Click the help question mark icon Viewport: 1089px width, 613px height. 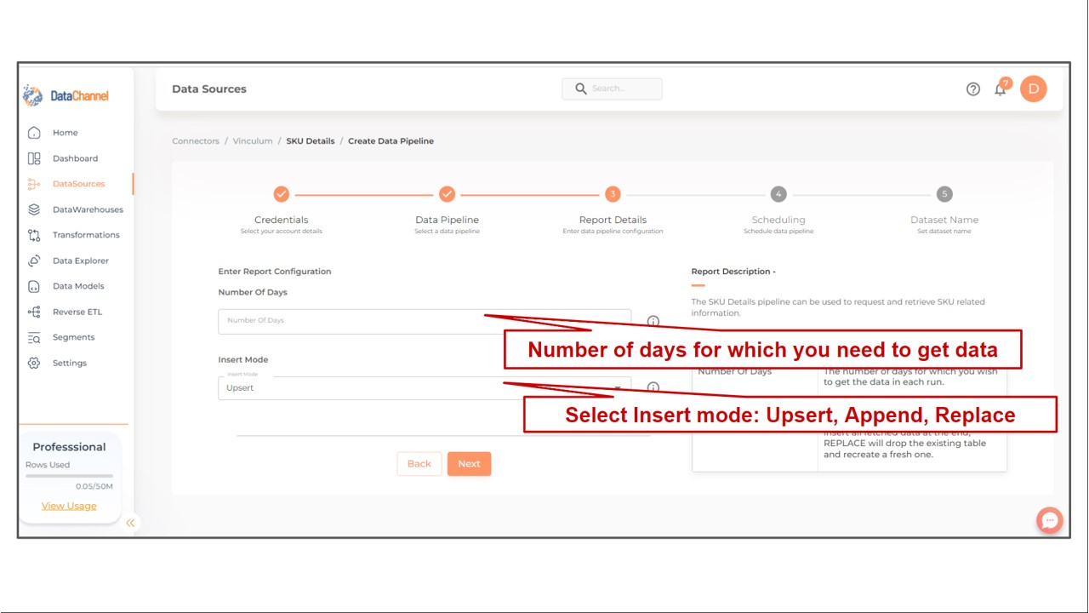click(973, 89)
